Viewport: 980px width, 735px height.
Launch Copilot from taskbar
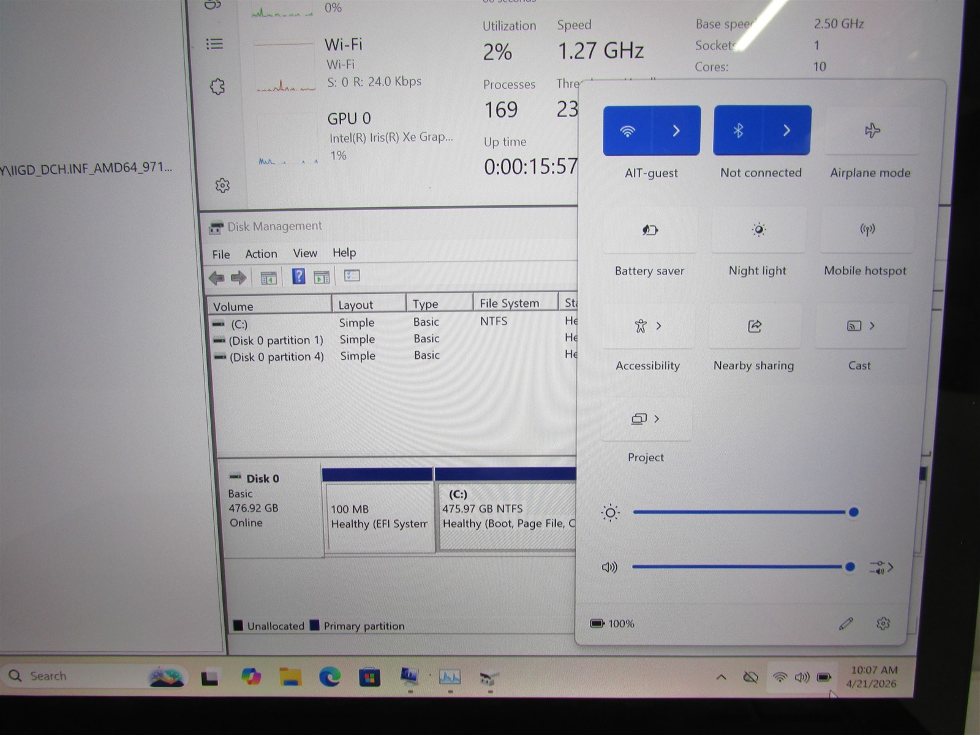(x=251, y=677)
